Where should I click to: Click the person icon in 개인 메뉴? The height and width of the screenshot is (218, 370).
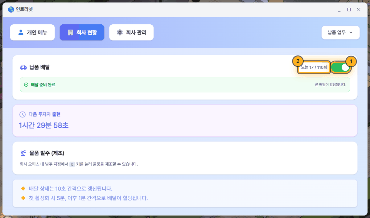click(x=21, y=32)
